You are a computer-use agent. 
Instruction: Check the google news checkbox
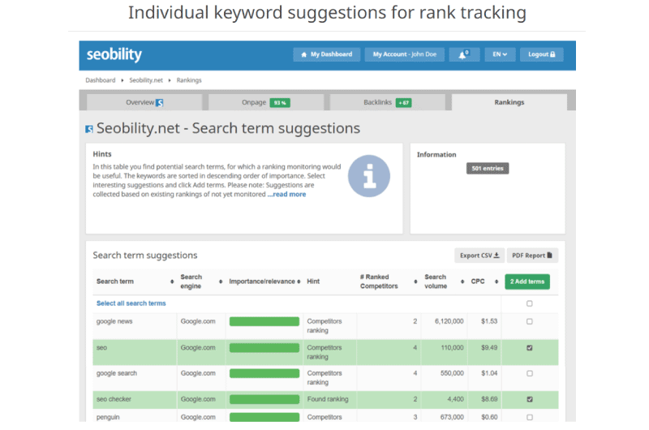530,321
